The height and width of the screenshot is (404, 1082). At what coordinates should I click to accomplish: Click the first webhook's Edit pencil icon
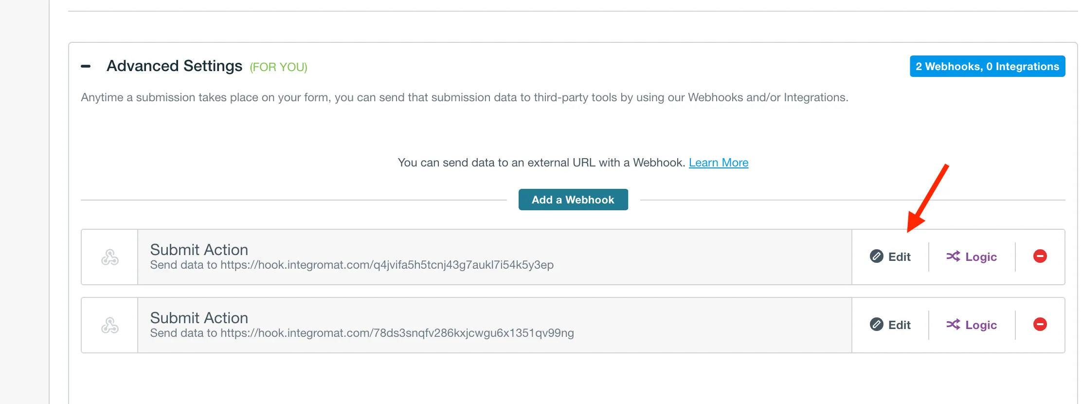pyautogui.click(x=876, y=256)
